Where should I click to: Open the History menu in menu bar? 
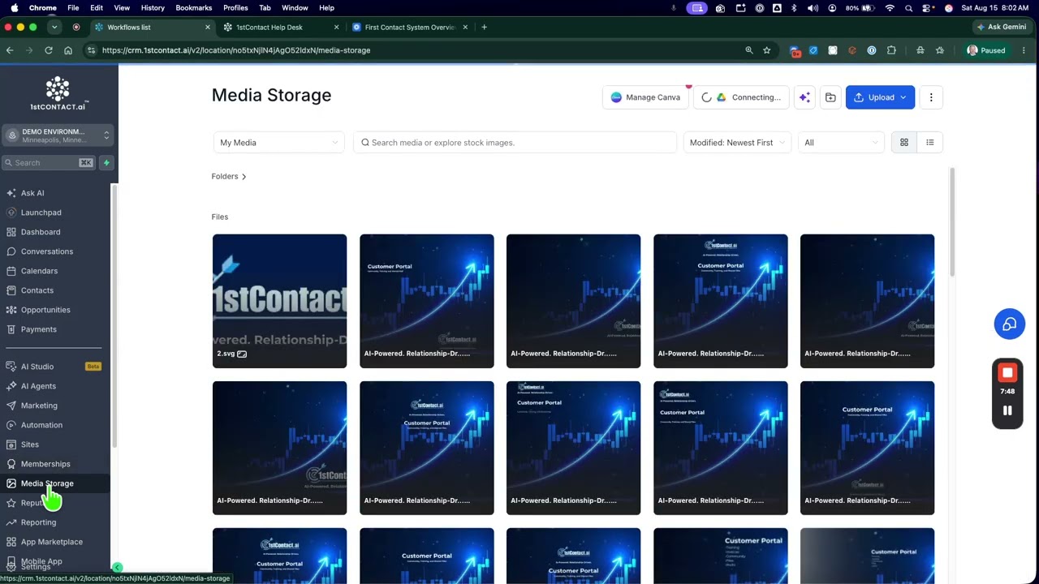[x=153, y=7]
